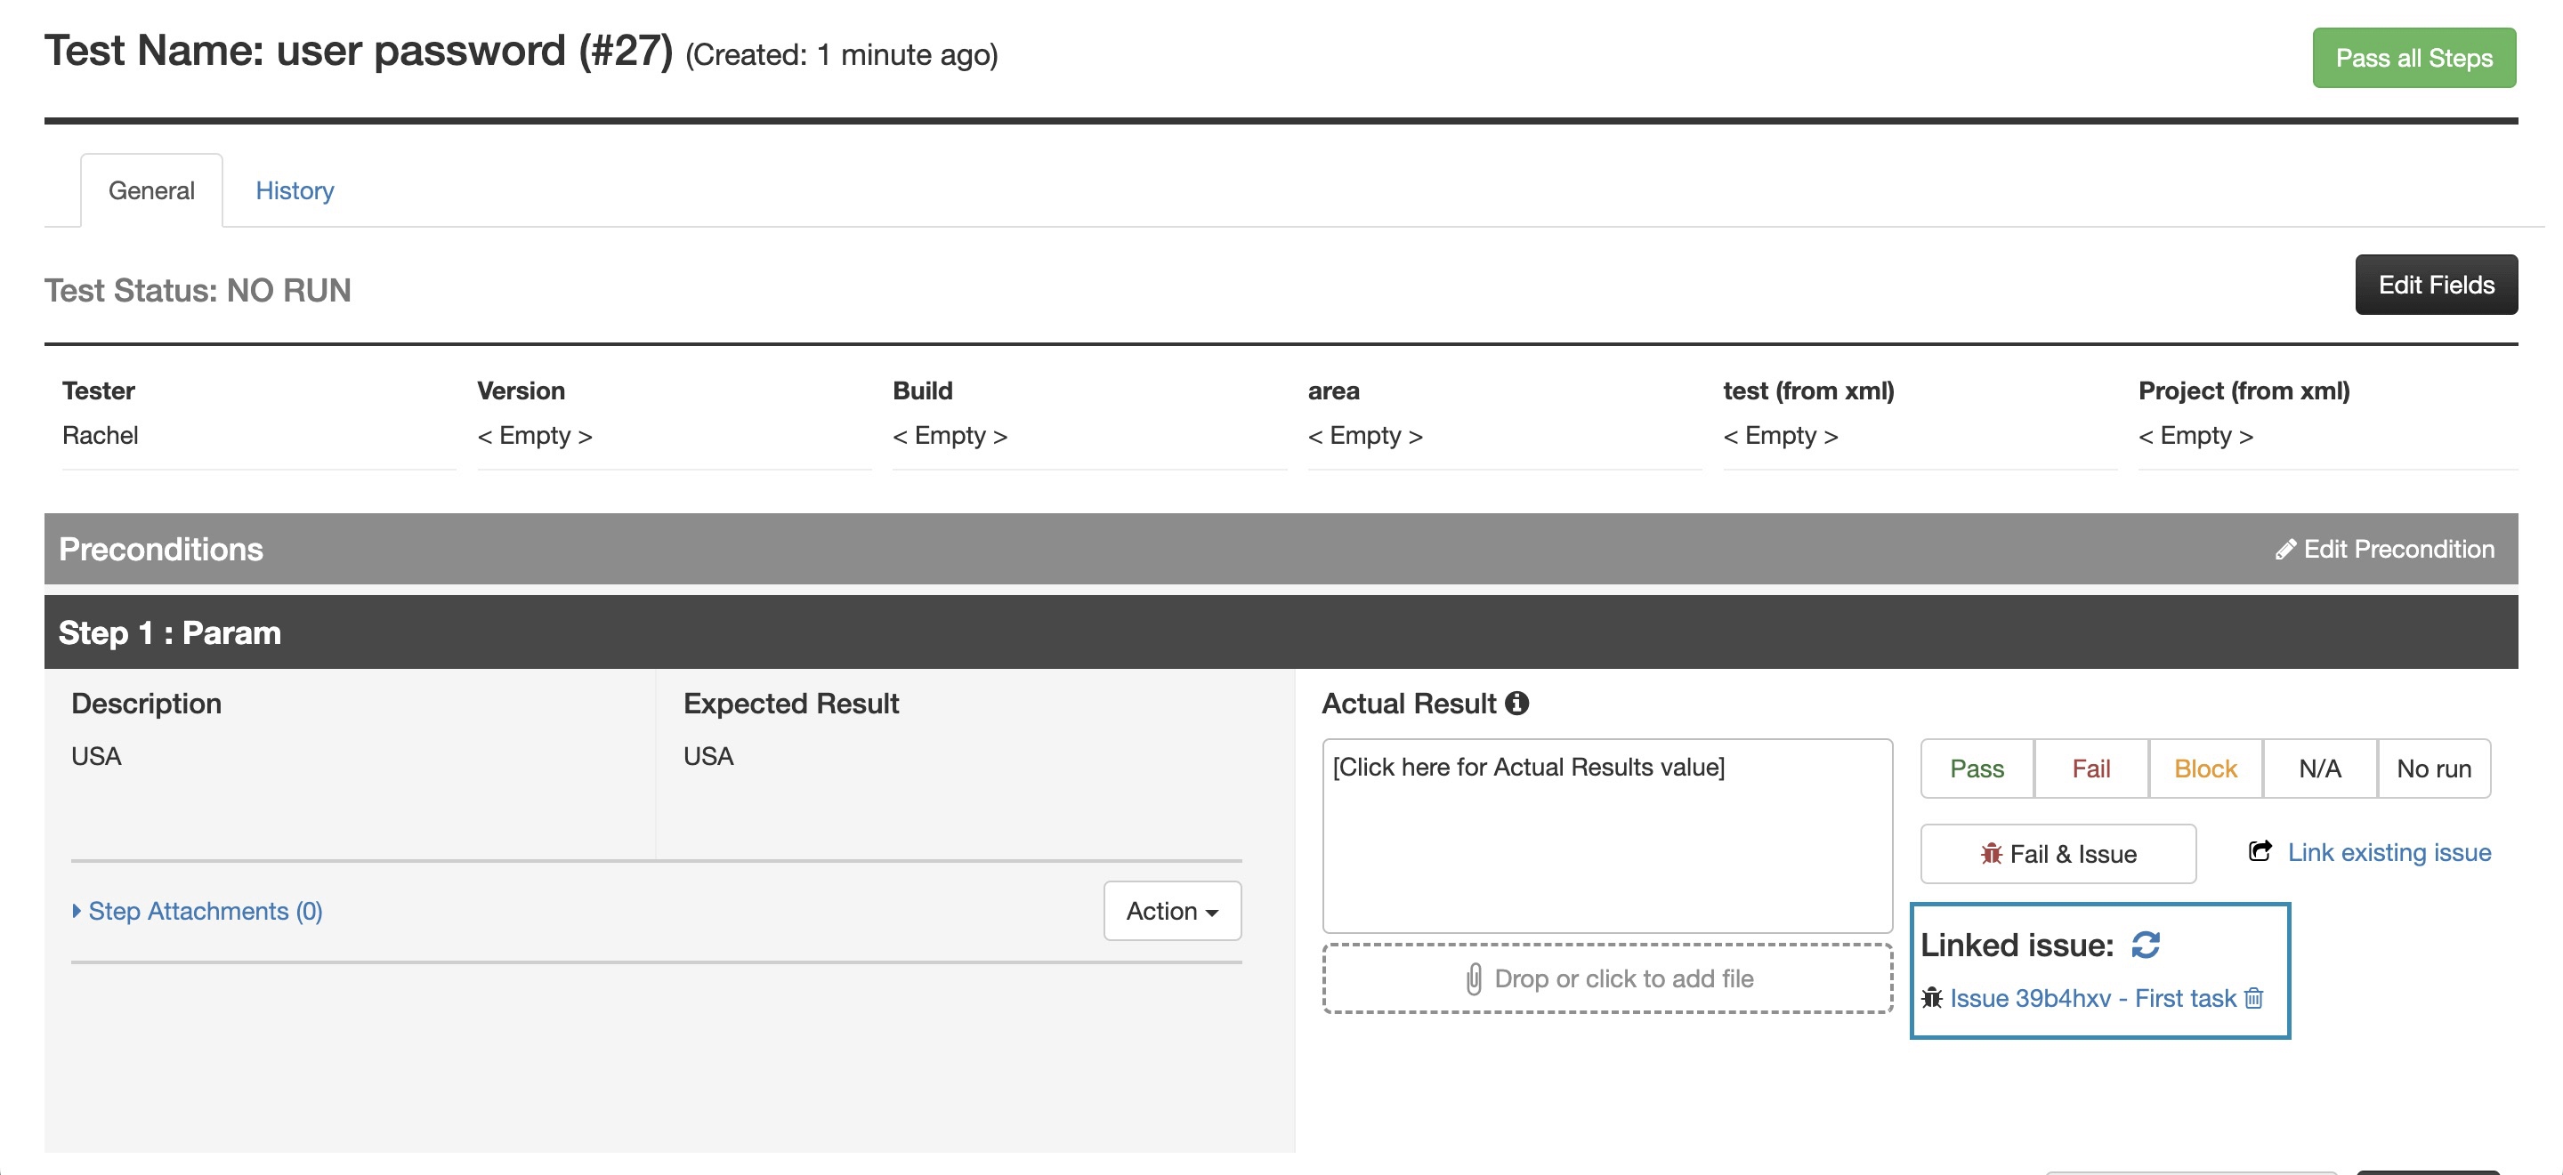Viewport: 2563px width, 1175px height.
Task: Set step status to Block
Action: pos(2206,769)
